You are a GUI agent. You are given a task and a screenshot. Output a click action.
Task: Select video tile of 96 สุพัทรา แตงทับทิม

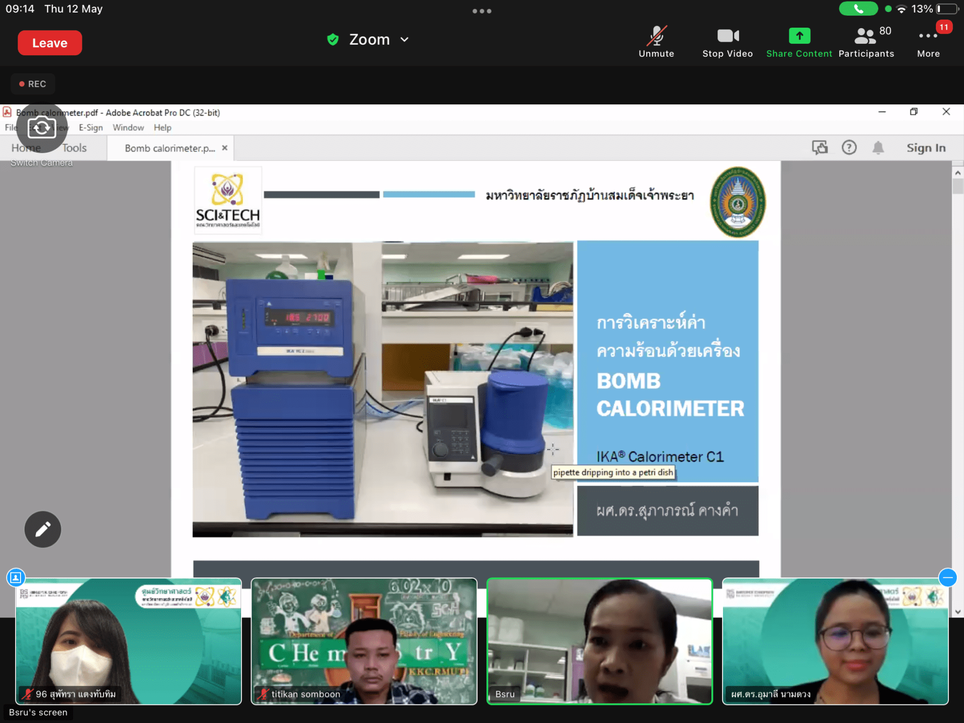[129, 642]
